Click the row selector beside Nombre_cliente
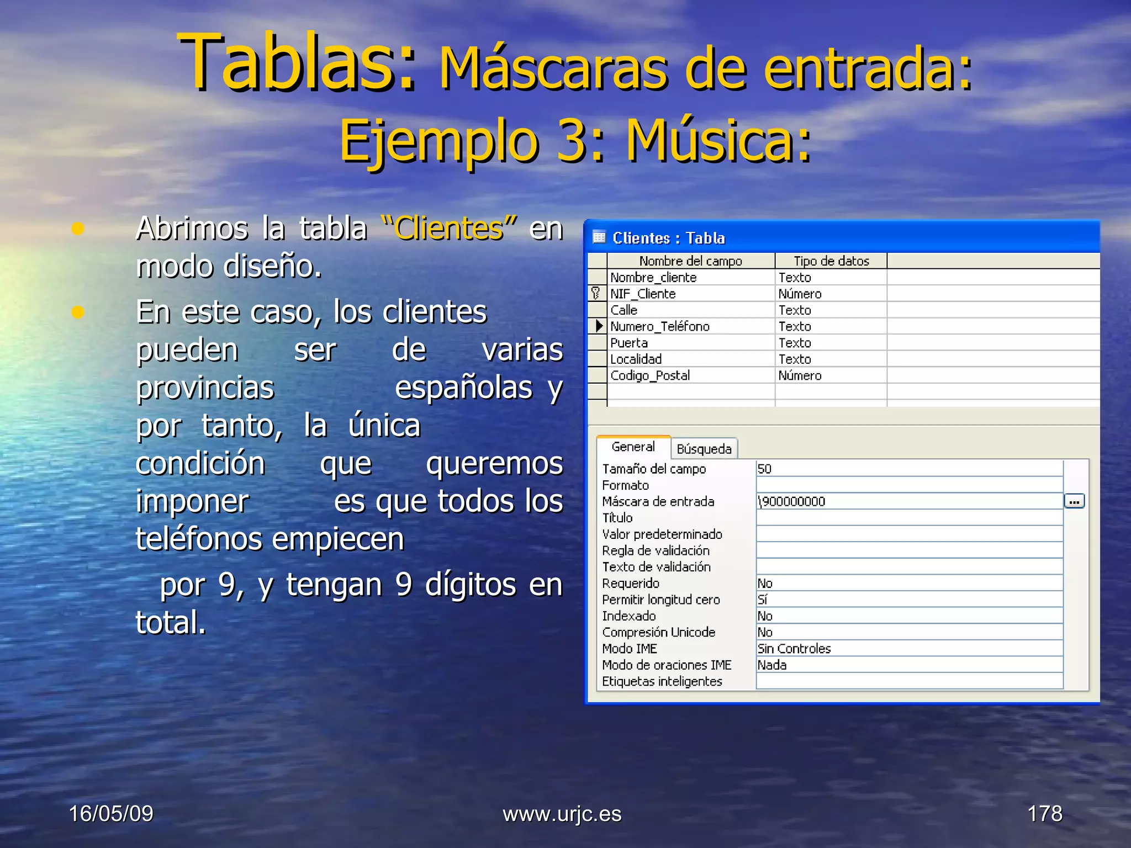 pyautogui.click(x=598, y=277)
